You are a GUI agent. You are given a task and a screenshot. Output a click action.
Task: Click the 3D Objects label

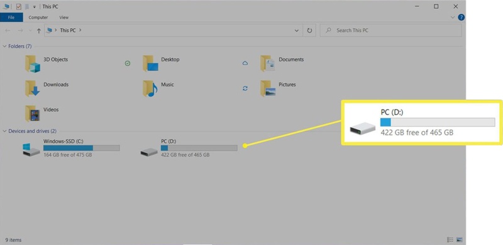pyautogui.click(x=55, y=60)
